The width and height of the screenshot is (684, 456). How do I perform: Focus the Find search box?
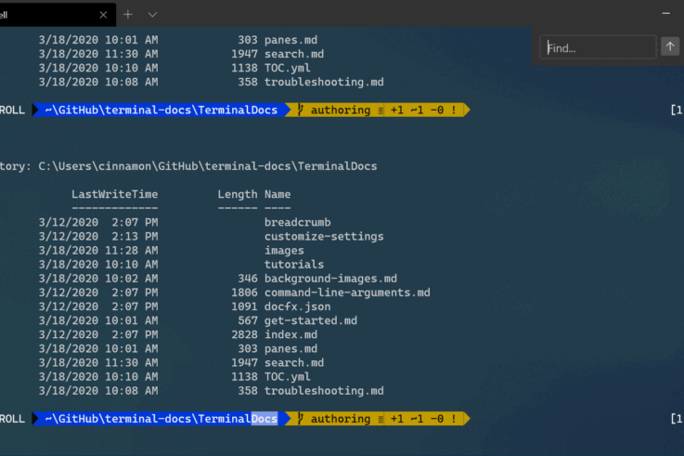click(x=598, y=47)
